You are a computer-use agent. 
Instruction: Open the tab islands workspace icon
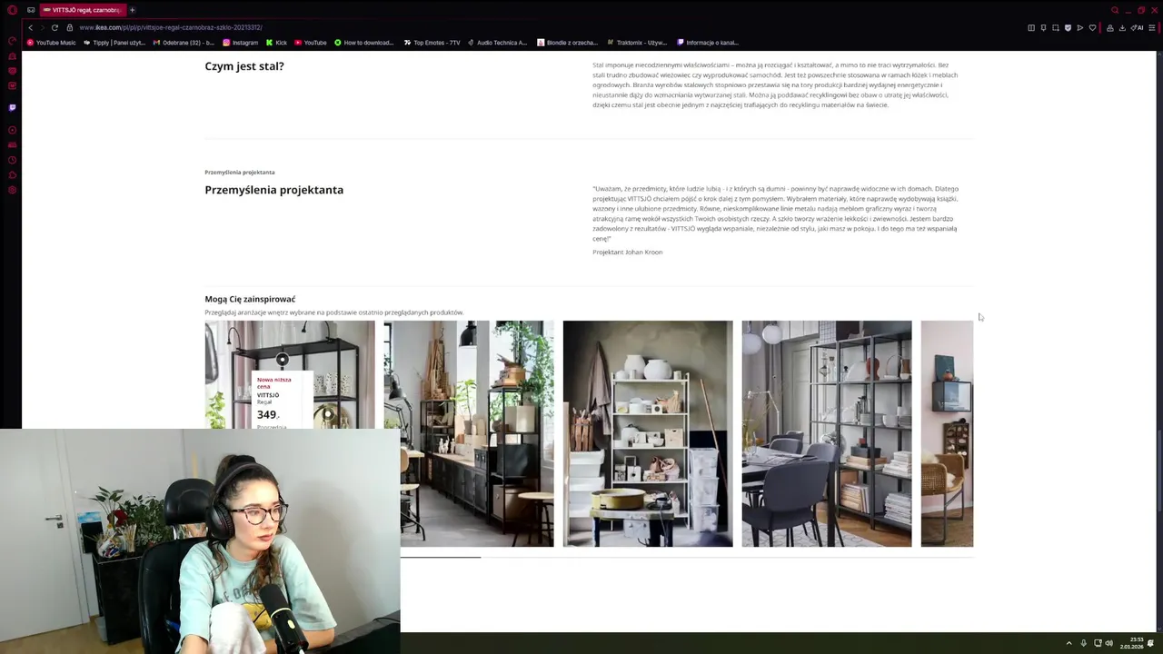31,10
